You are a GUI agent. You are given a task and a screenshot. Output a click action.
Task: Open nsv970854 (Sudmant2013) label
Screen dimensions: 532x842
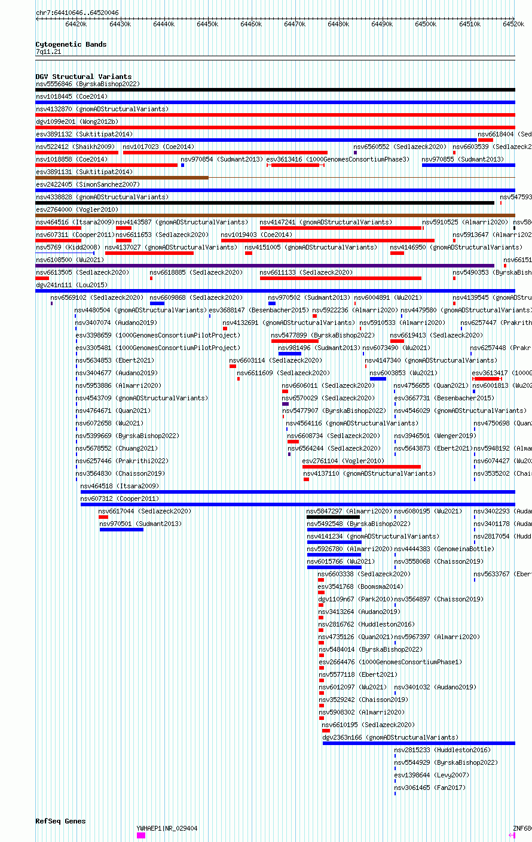point(222,159)
